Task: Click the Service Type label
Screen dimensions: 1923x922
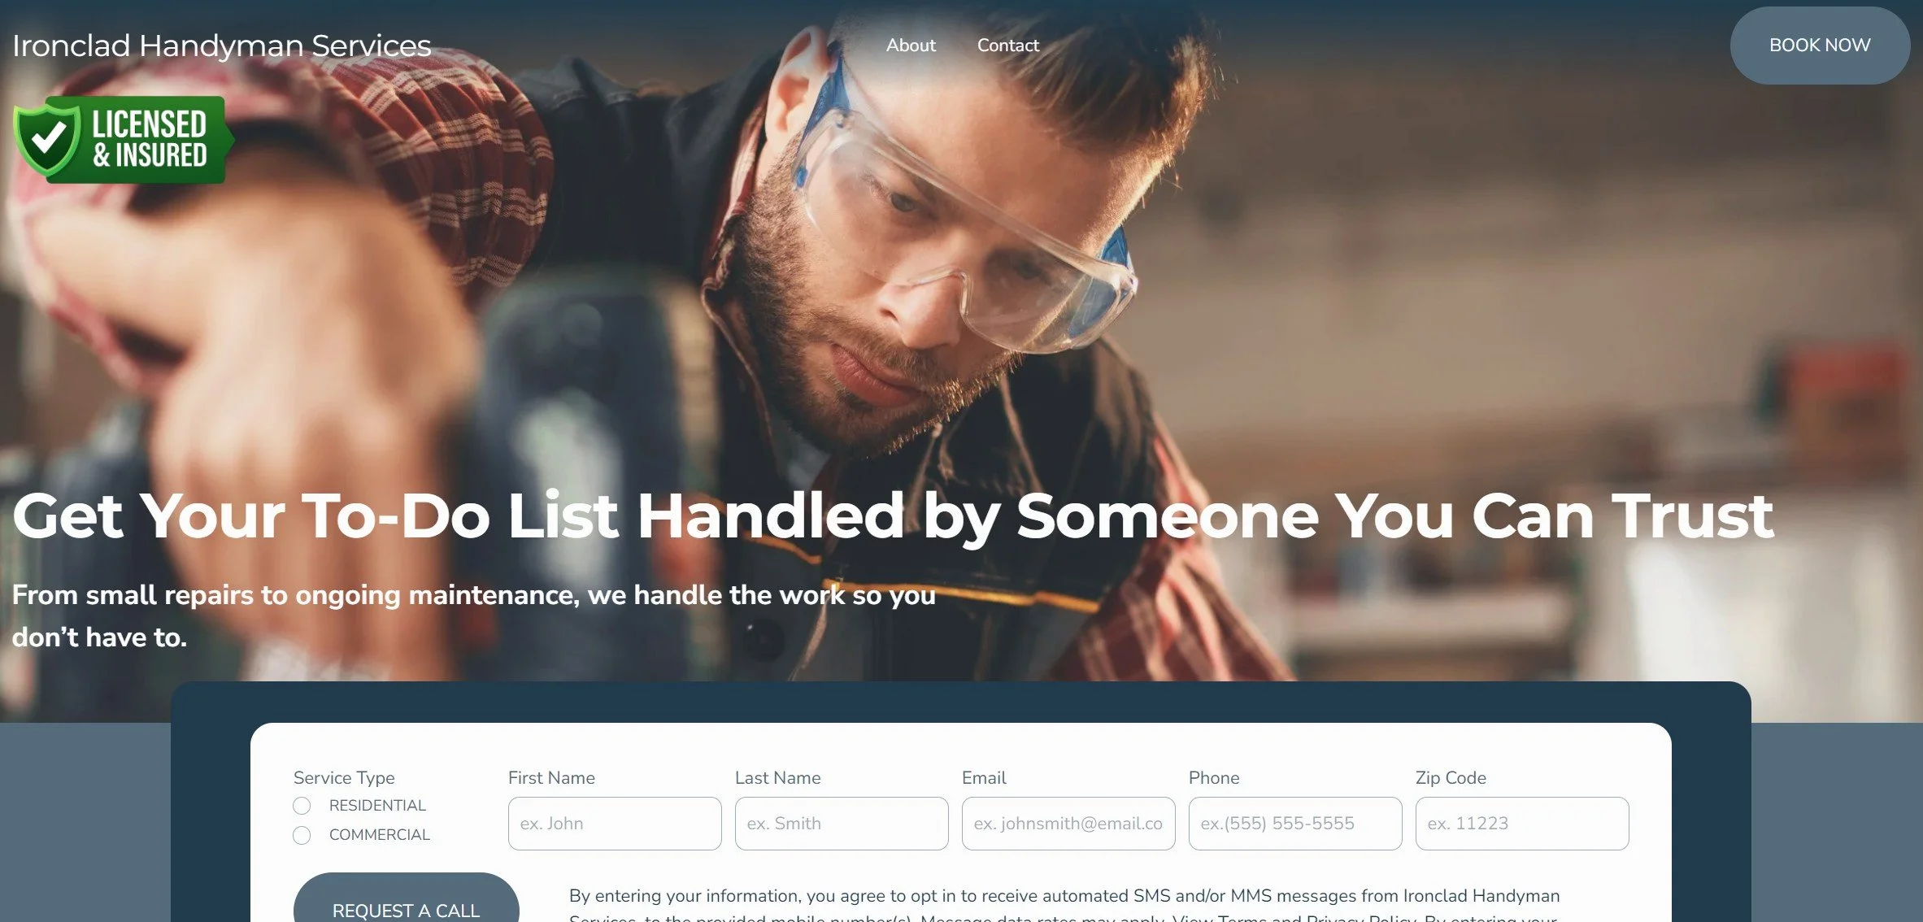Action: click(x=344, y=778)
